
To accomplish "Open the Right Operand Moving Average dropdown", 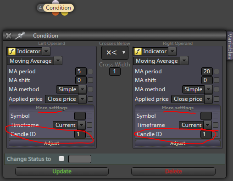I will (184, 61).
